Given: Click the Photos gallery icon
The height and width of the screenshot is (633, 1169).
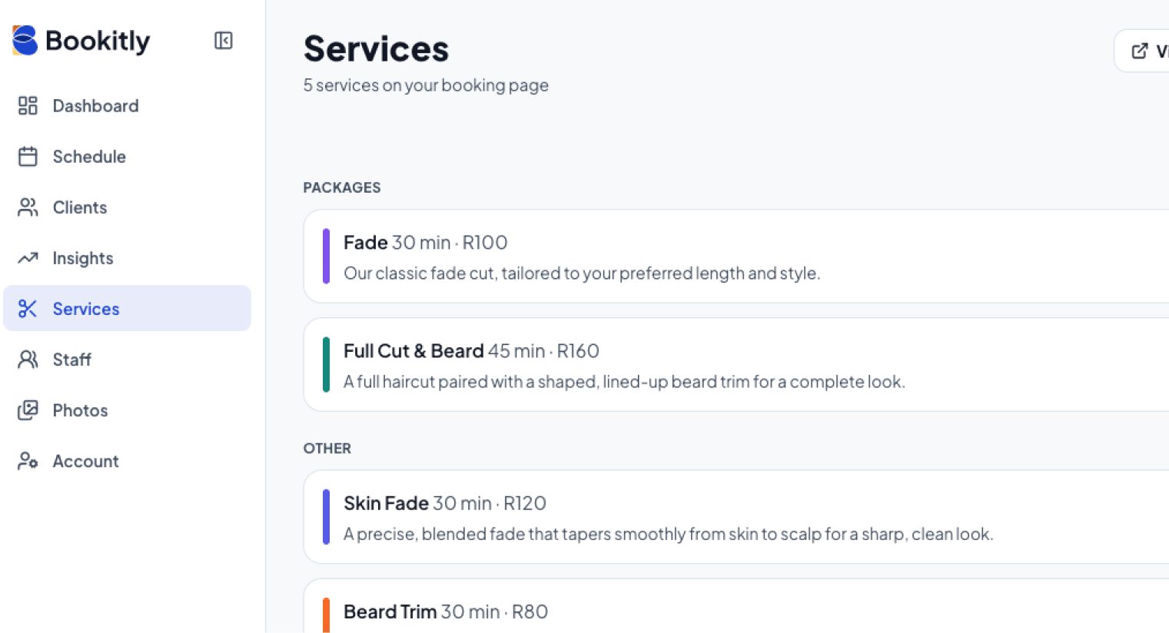Looking at the screenshot, I should (28, 410).
